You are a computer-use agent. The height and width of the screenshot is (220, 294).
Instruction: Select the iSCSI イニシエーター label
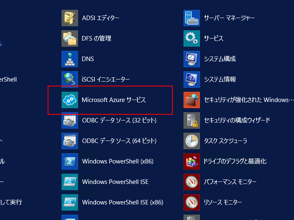[x=106, y=79]
